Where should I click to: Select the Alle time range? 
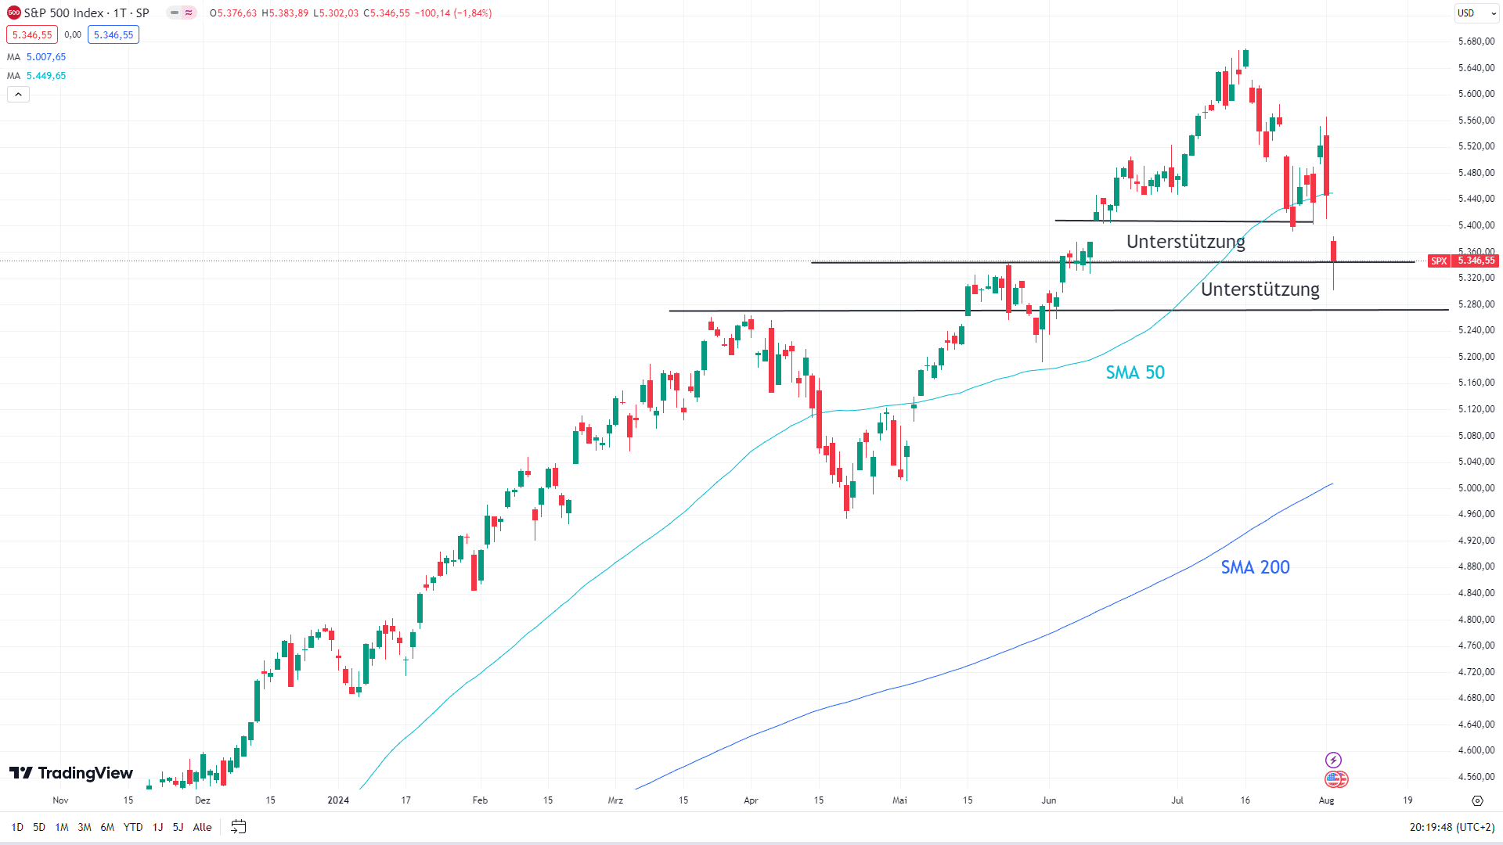tap(202, 827)
